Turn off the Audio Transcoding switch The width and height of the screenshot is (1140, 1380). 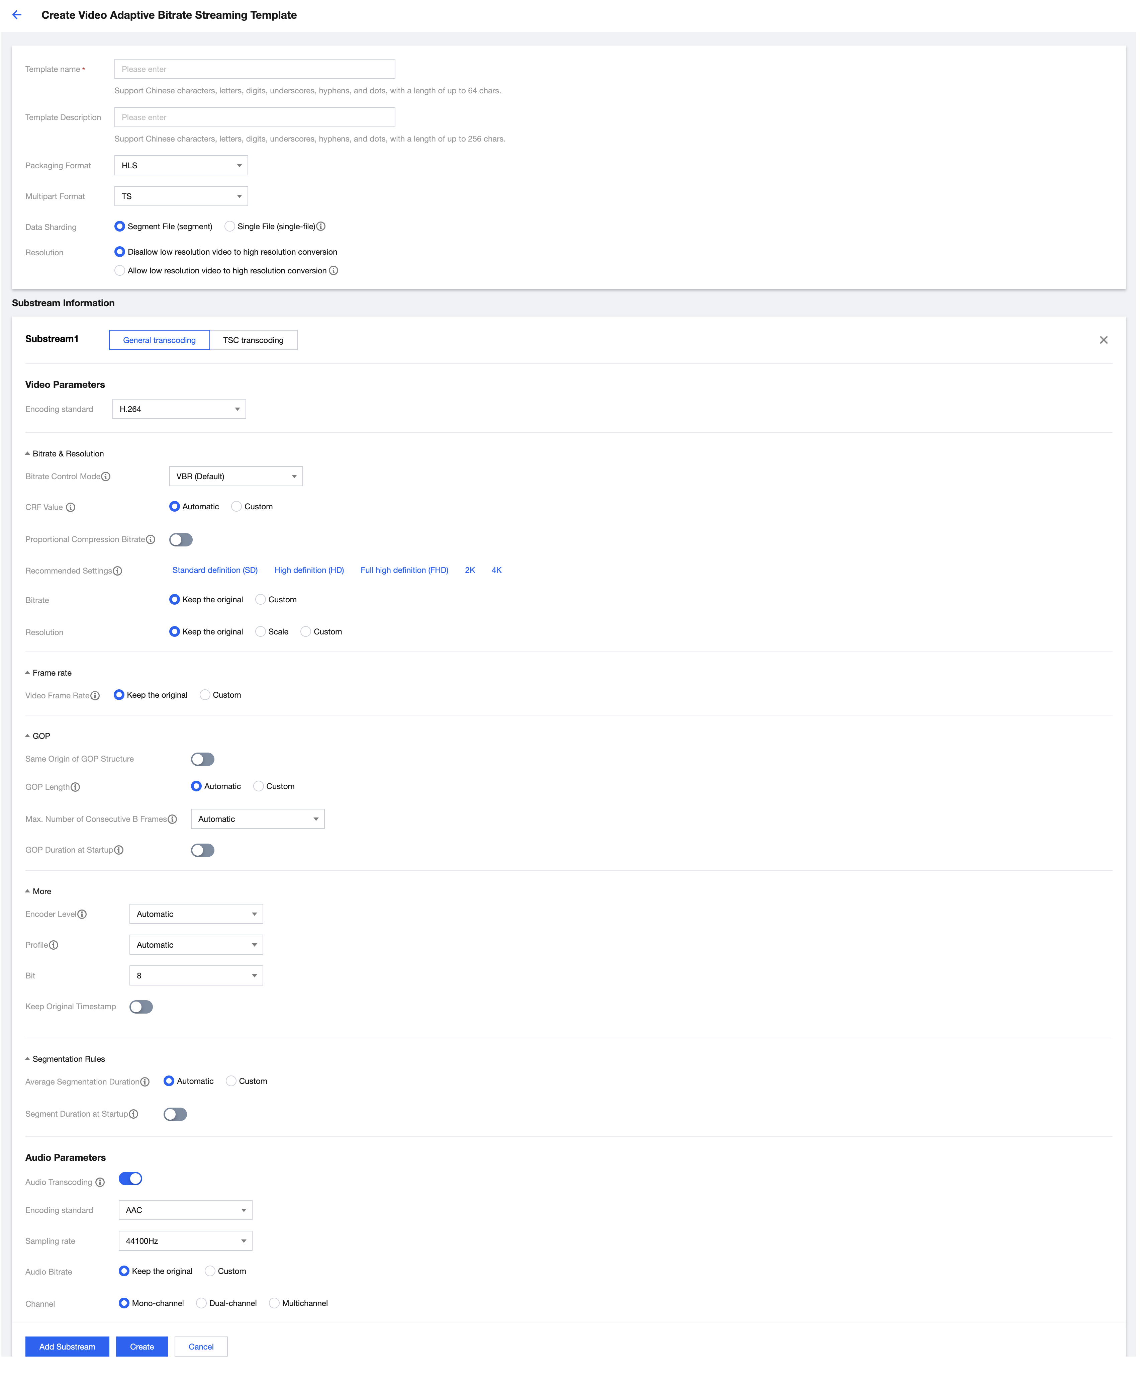[130, 1179]
